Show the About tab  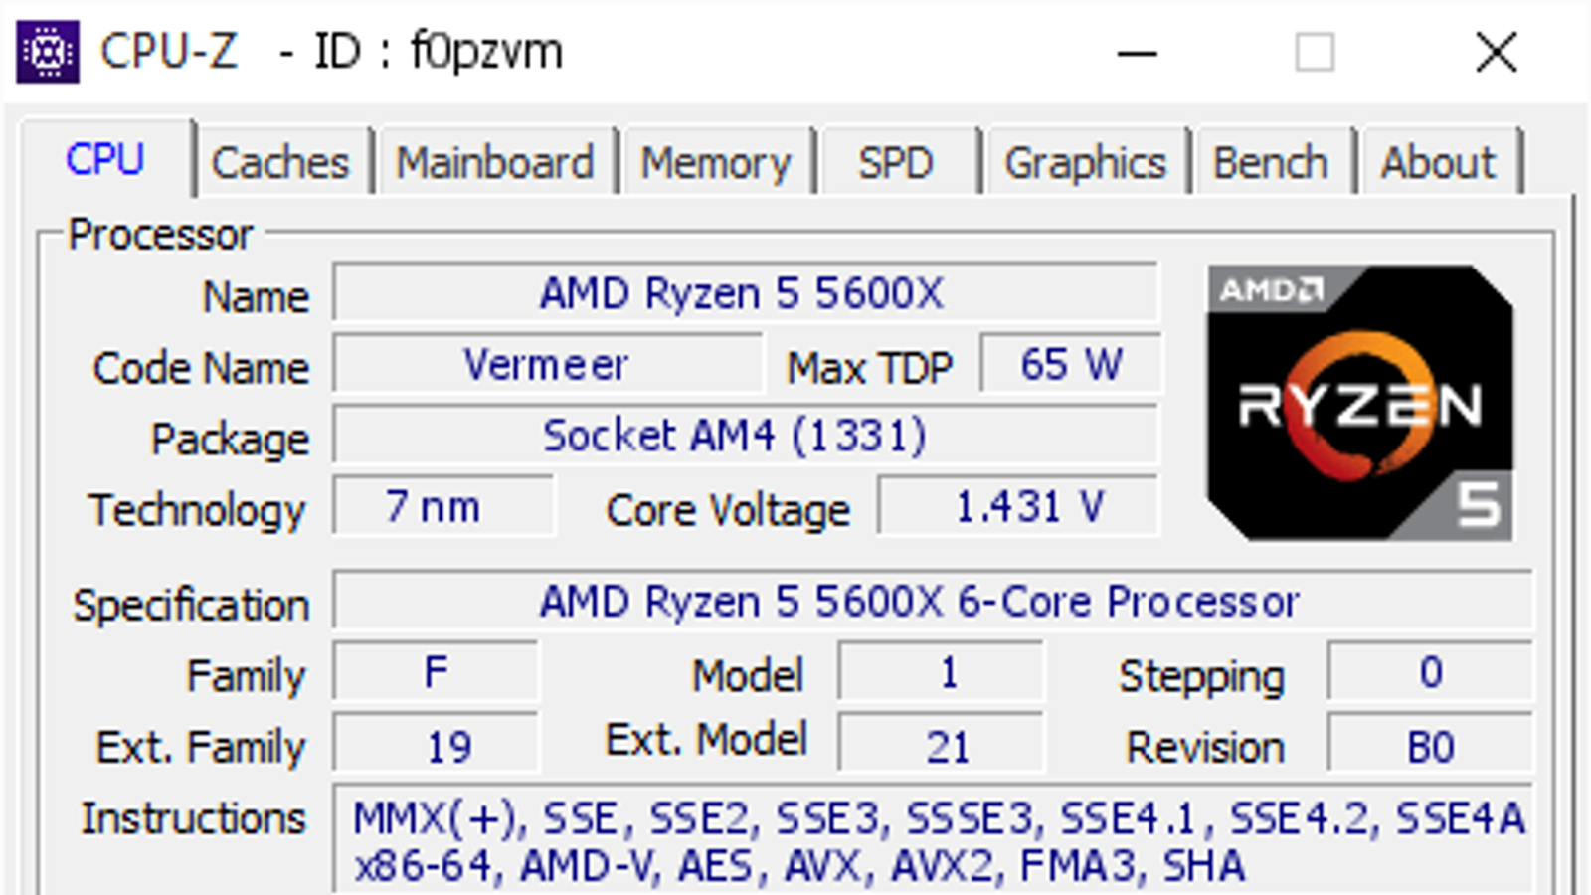click(x=1438, y=163)
